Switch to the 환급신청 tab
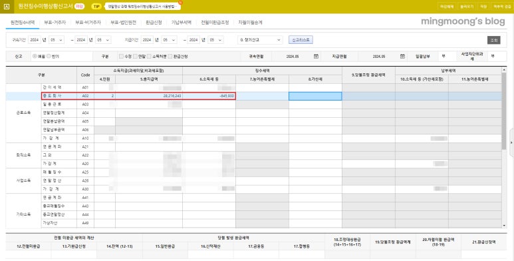Viewport: 514px width, 261px height. (154, 23)
